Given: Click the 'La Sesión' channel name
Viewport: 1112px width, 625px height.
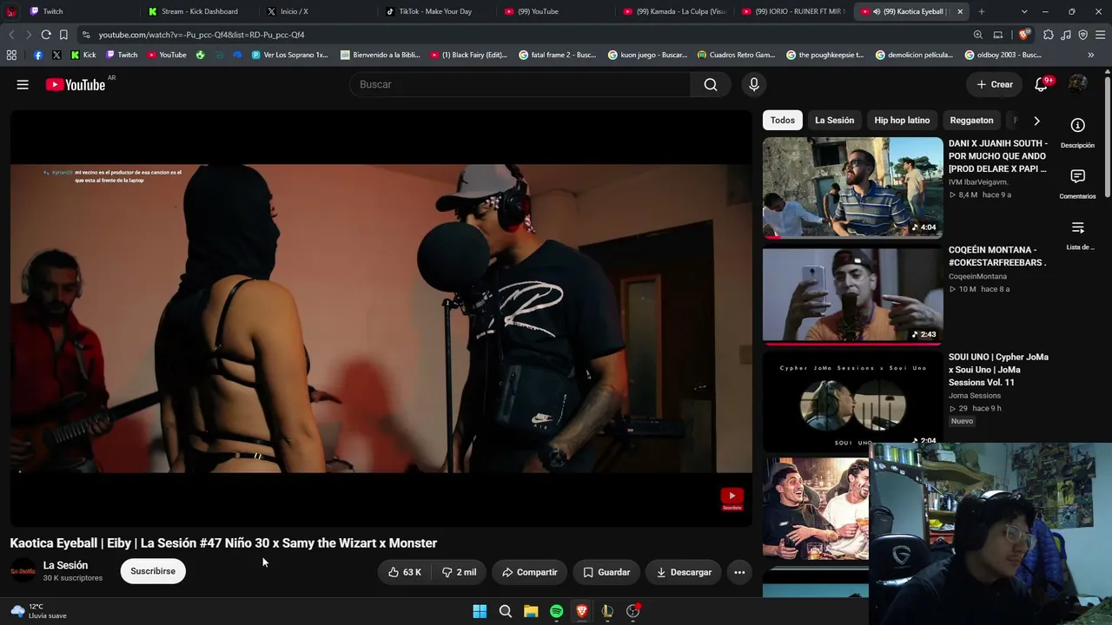Looking at the screenshot, I should click(66, 565).
